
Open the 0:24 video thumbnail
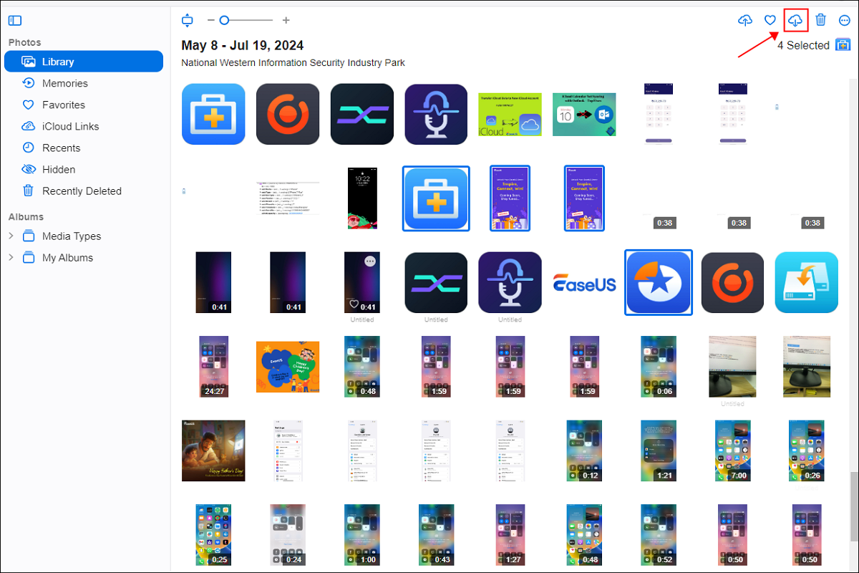[x=288, y=535]
